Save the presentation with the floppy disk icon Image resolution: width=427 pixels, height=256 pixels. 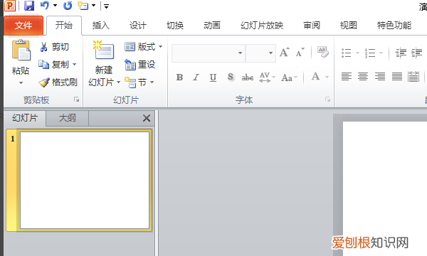[29, 6]
